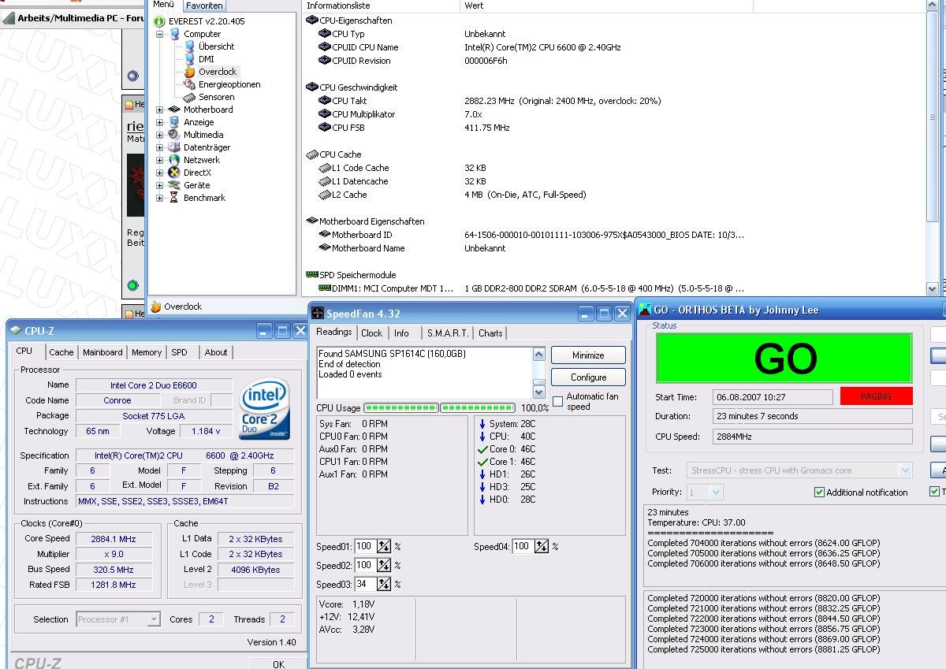The image size is (946, 669).
Task: Click the CPU-Z title bar icon
Action: pos(15,331)
